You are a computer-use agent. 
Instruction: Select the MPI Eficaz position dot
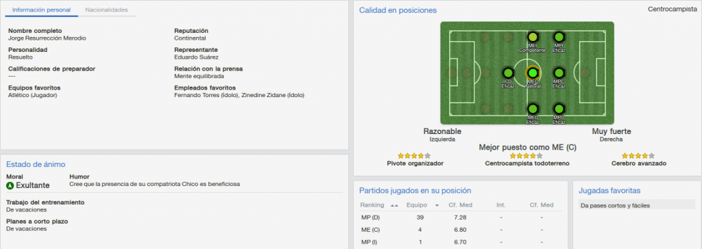[x=559, y=37]
